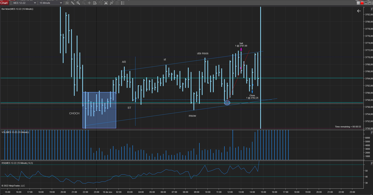Select the crosshair pointer tool
Viewport: 373px width, 195px height.
pyautogui.click(x=89, y=3)
